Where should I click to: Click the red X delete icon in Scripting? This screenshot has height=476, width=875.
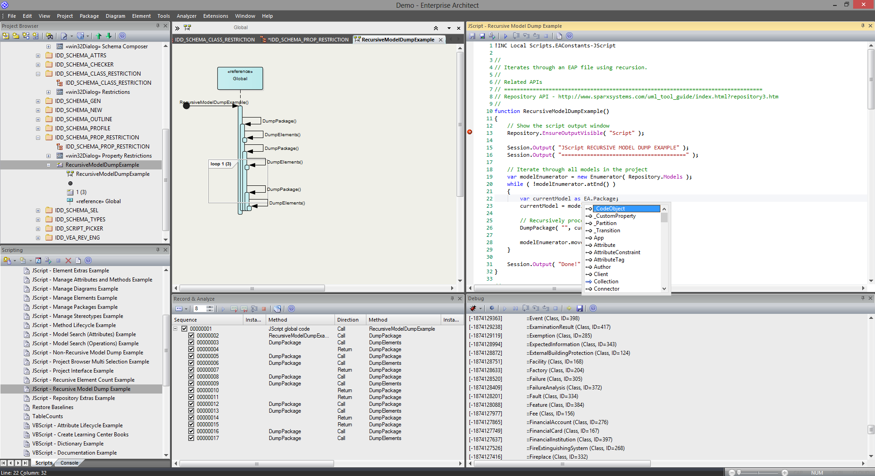pyautogui.click(x=68, y=261)
